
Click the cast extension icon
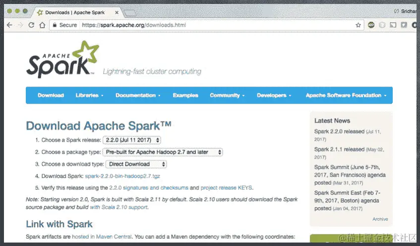[x=393, y=25]
